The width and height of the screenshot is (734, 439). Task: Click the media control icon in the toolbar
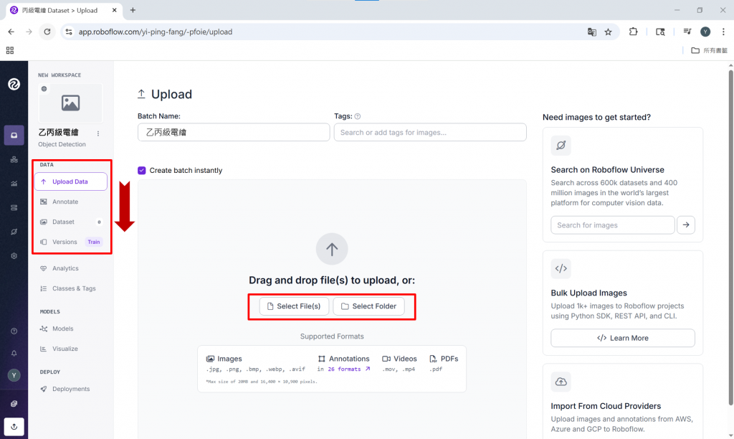(x=687, y=32)
